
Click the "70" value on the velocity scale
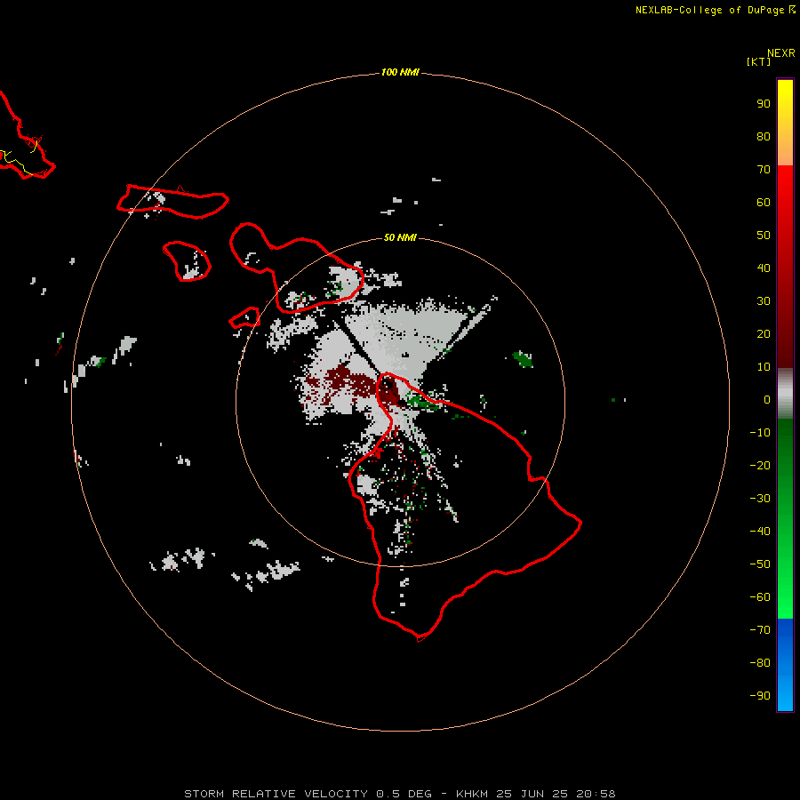(764, 170)
